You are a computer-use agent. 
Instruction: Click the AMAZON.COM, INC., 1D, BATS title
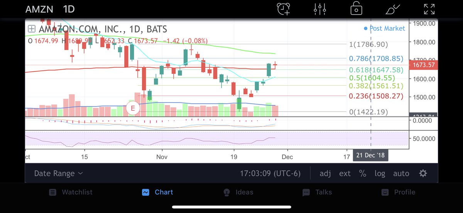pos(103,29)
